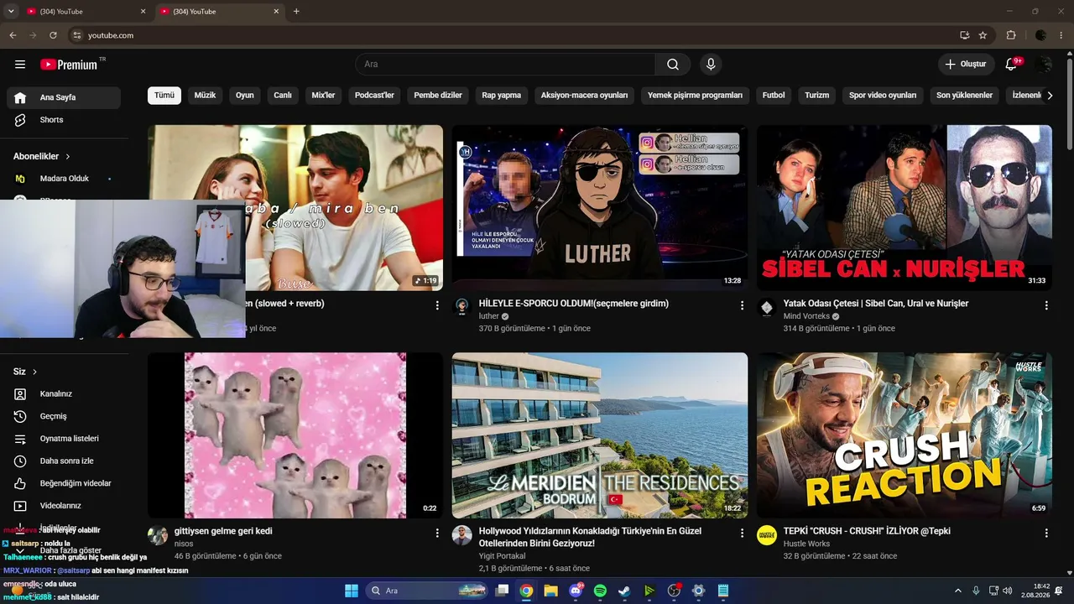Open luther channel avatar
Screen dimensions: 1074x604
coord(462,308)
